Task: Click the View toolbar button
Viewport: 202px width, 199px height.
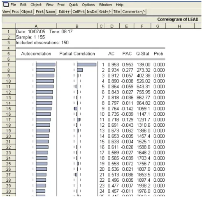Action: click(x=6, y=11)
